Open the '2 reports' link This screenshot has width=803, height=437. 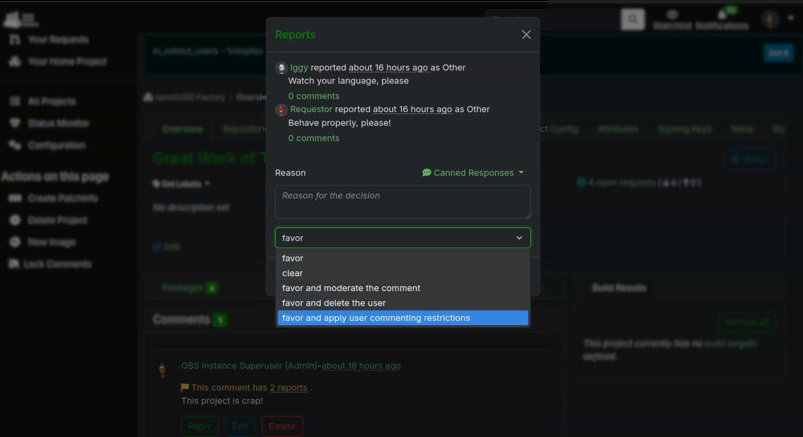pos(288,388)
